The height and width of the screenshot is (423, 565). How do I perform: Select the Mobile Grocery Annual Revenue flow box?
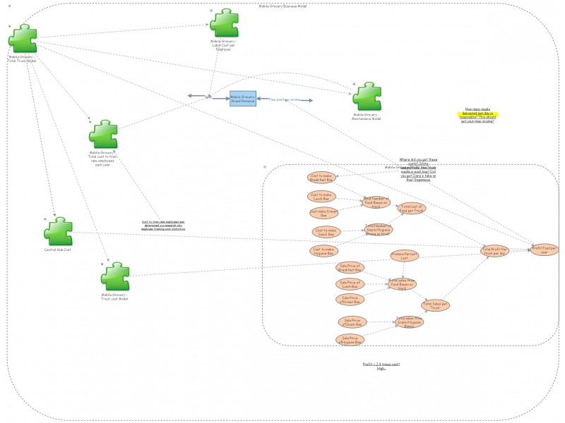coord(243,99)
